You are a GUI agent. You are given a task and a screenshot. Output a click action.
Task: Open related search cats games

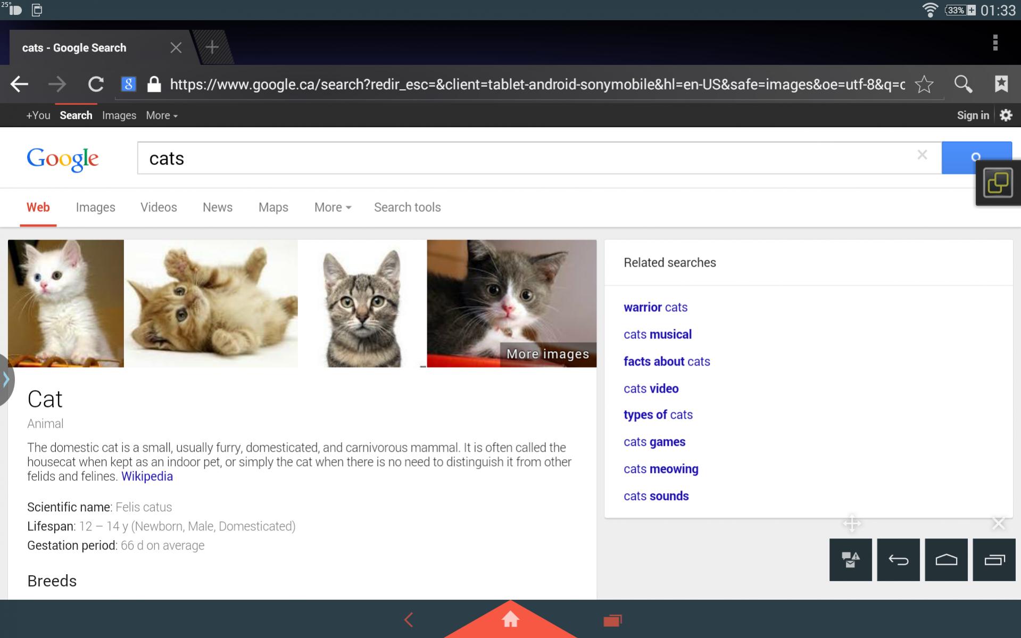(654, 442)
